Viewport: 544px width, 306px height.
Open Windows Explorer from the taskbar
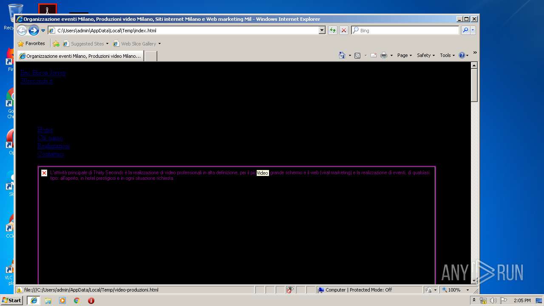tap(48, 300)
